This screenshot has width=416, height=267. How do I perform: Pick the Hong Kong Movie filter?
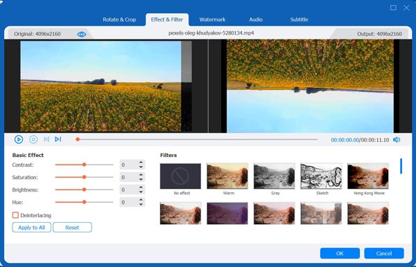click(x=368, y=176)
